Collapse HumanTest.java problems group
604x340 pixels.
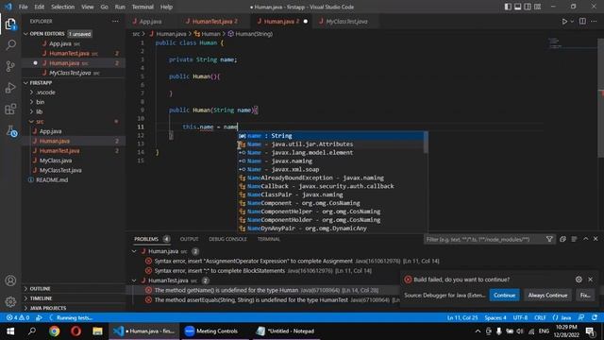[x=134, y=280]
